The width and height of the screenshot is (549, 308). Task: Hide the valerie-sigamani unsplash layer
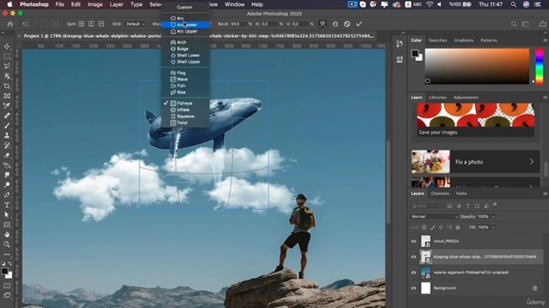[x=414, y=273]
